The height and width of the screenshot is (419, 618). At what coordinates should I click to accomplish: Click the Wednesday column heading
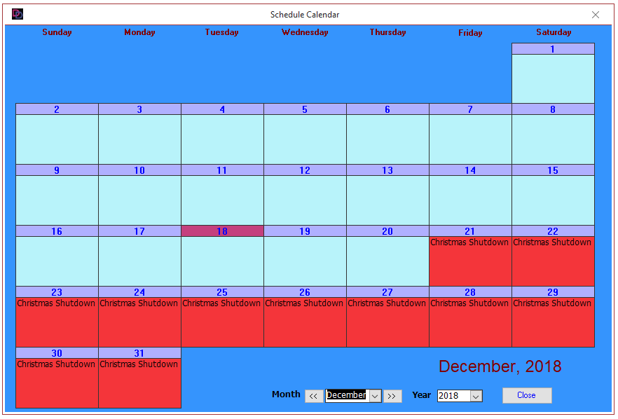point(305,32)
